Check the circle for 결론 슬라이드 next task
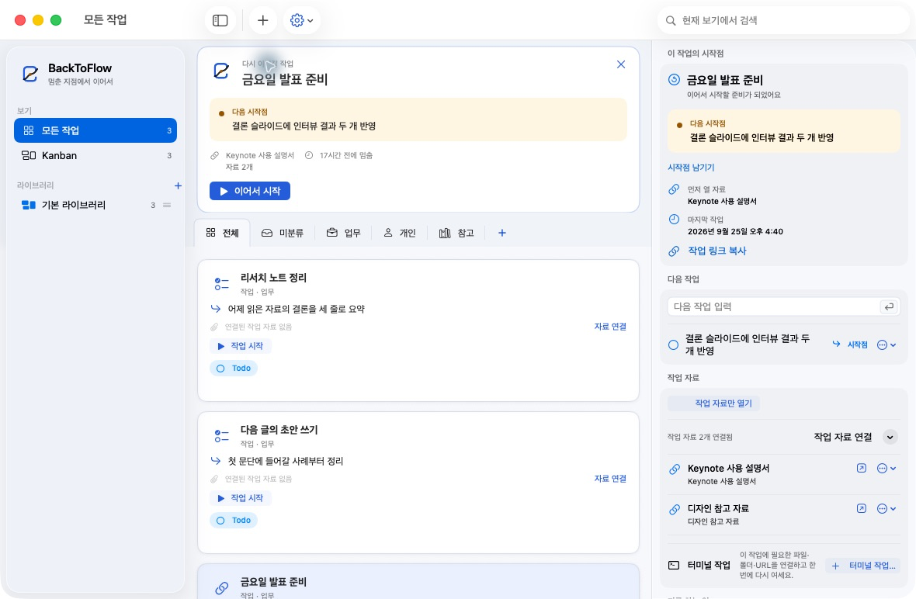The height and width of the screenshot is (599, 916). pos(673,345)
